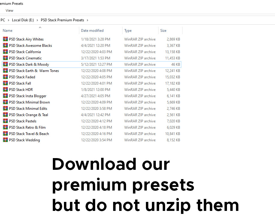
Task: Click the ZIP icon for PSD Stack Retro & Film
Action: pos(5,127)
